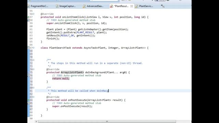219x123 pixels.
Task: Click the file icon on *PlantResul... tab
Action: [112, 6]
